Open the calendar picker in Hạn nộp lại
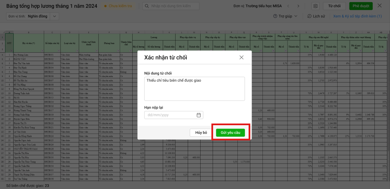 (x=199, y=115)
